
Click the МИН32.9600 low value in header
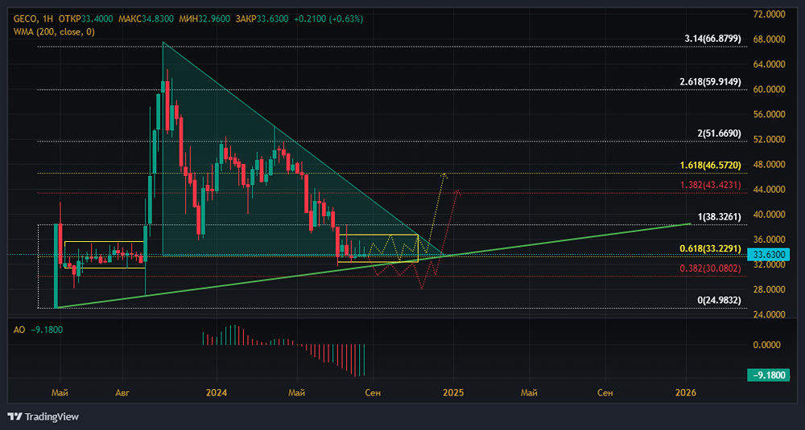pos(204,19)
